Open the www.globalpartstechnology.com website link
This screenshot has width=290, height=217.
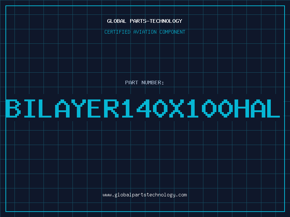[x=145, y=195]
